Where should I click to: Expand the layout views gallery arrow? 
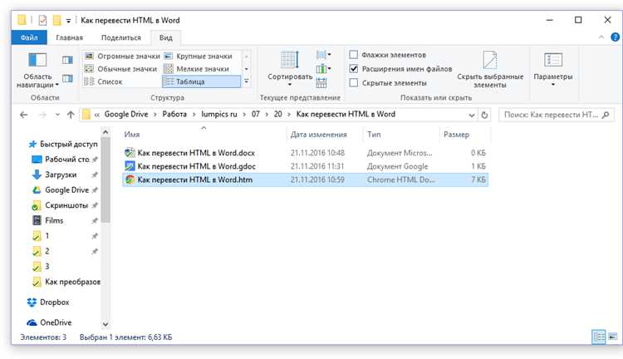247,81
